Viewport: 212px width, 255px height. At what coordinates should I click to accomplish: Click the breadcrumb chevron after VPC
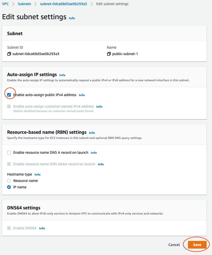[x=13, y=4]
